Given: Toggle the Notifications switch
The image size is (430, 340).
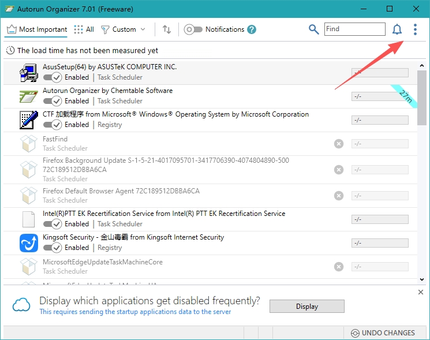Looking at the screenshot, I should point(193,29).
